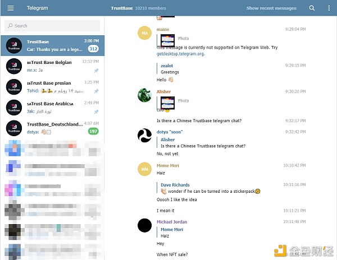Click pin icon on Trust Base Belgian row
The image size is (337, 260).
(x=96, y=71)
